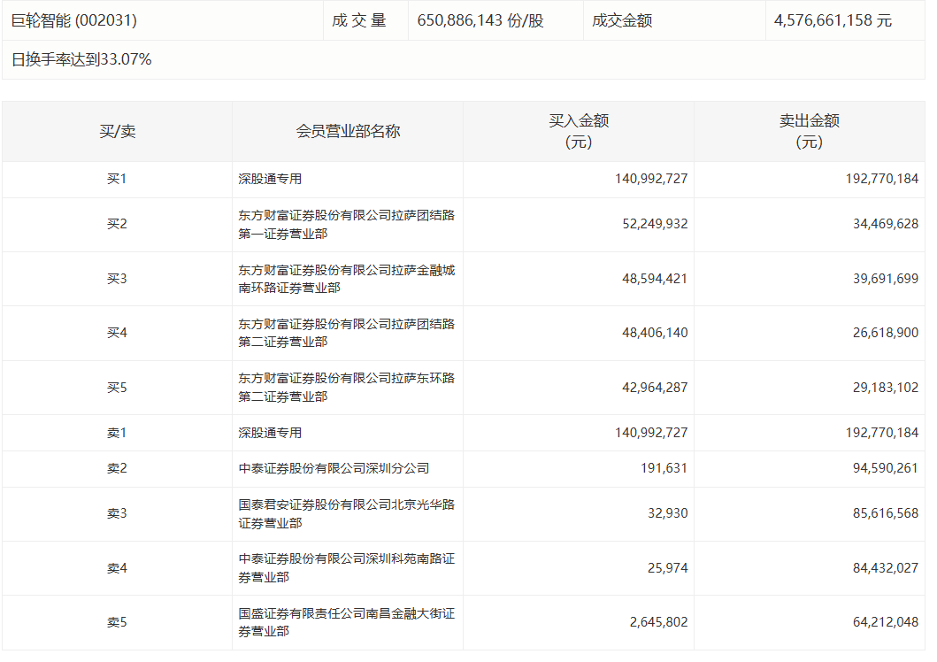
Task: Click the turnover amount 4,576,661,158 元
Action: (x=833, y=20)
